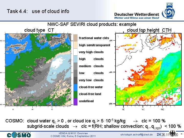
Task: Click the 45N axis label on CTH map
Action: click(111, 104)
